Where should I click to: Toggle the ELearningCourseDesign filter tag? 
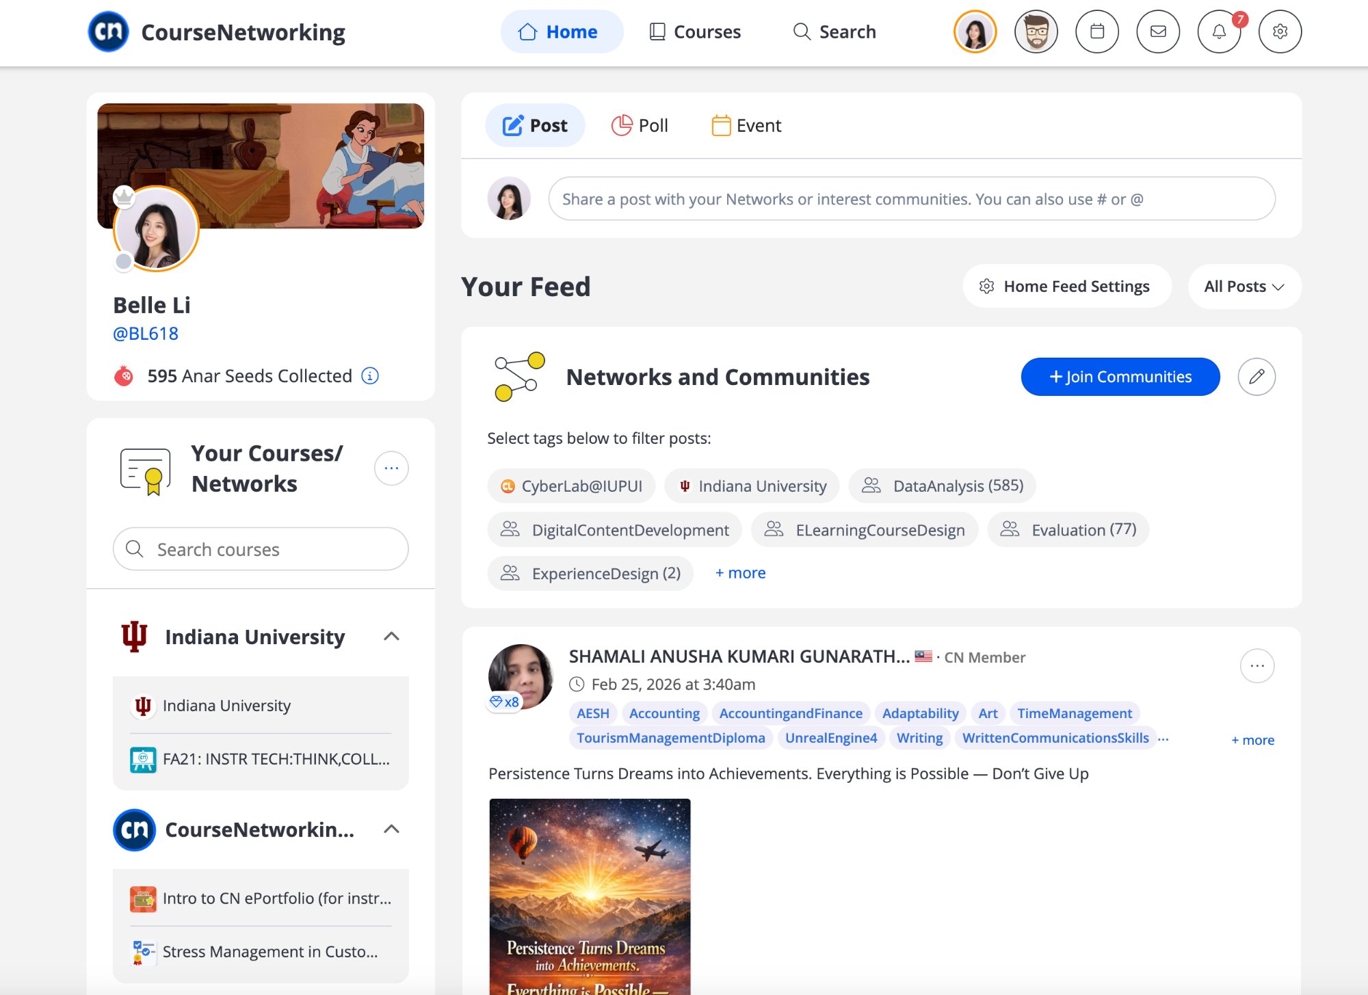tap(864, 529)
